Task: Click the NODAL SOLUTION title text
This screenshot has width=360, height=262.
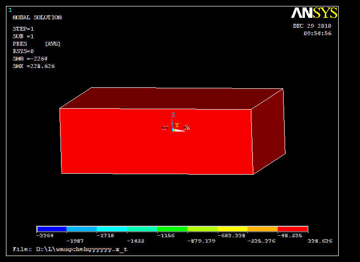Action: 37,17
